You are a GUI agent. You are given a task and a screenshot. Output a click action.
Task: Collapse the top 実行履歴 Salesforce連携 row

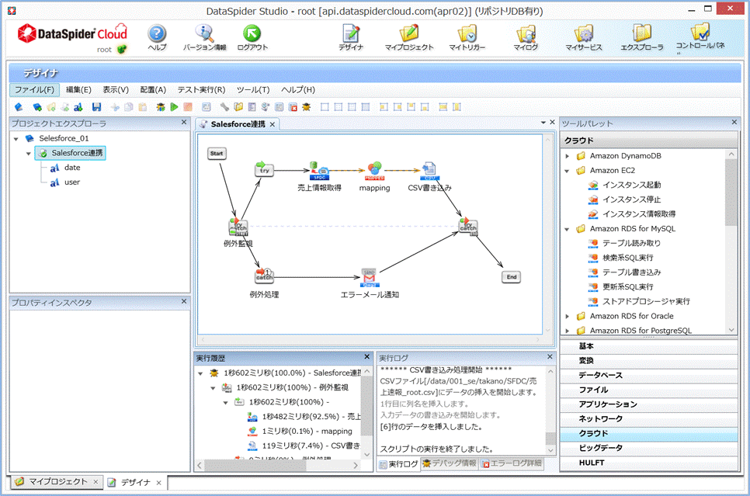tap(200, 373)
